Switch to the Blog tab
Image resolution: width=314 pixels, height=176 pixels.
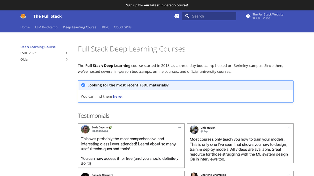pyautogui.click(x=105, y=27)
